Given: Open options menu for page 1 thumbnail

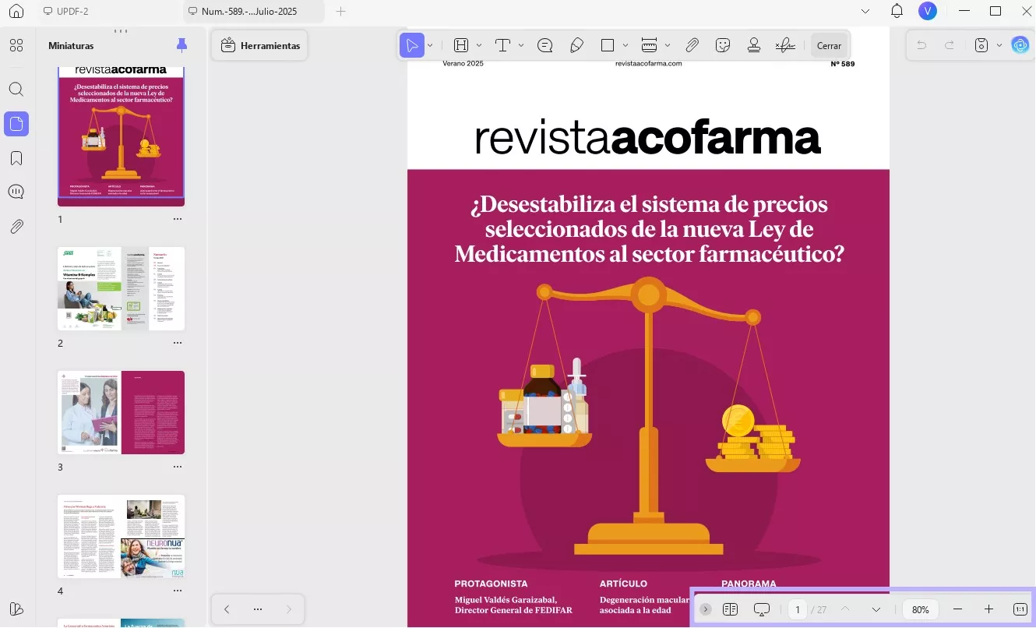Looking at the screenshot, I should click(178, 219).
